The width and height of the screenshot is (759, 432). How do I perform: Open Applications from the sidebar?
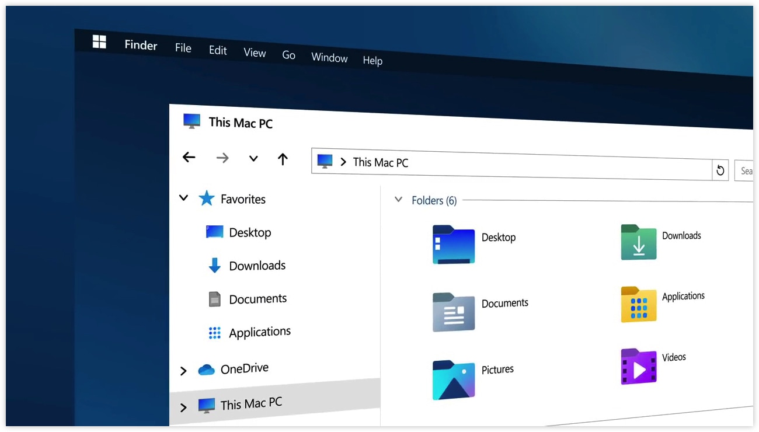(260, 332)
